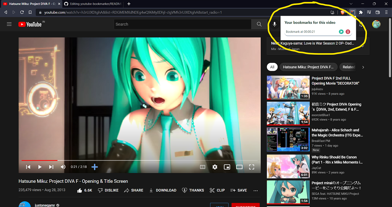Image resolution: width=392 pixels, height=207 pixels.
Task: Open the Brave playlist icon
Action: click(369, 12)
